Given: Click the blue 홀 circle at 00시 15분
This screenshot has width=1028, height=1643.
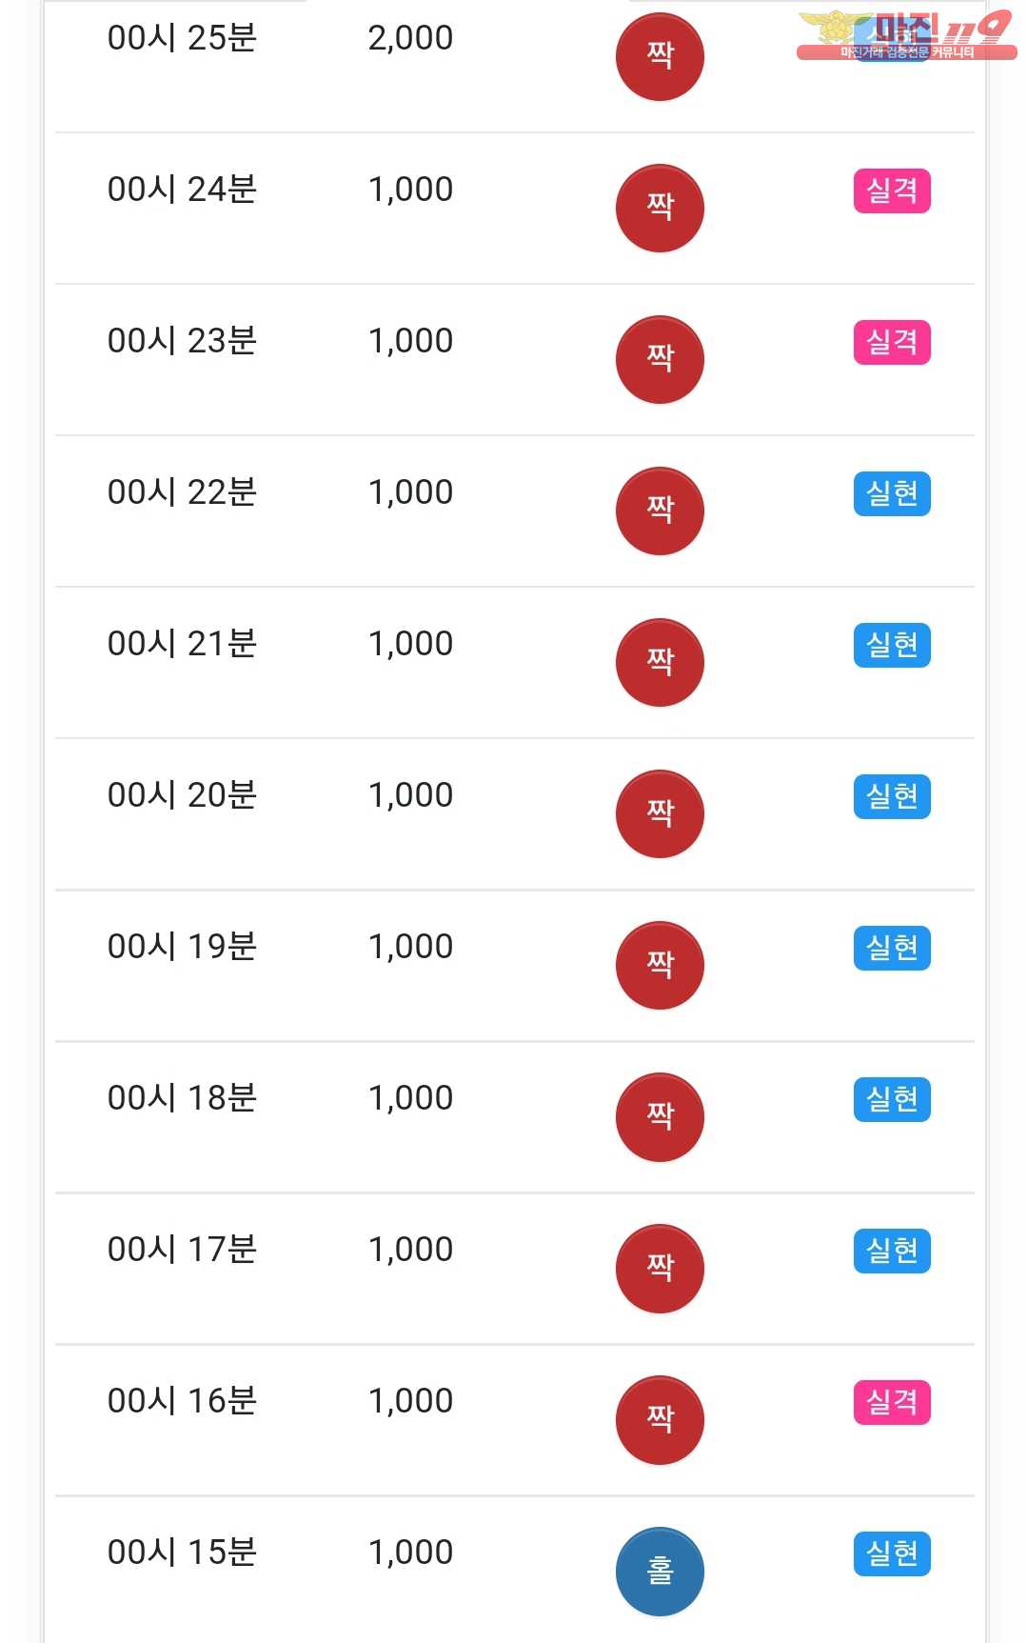Looking at the screenshot, I should point(660,1571).
